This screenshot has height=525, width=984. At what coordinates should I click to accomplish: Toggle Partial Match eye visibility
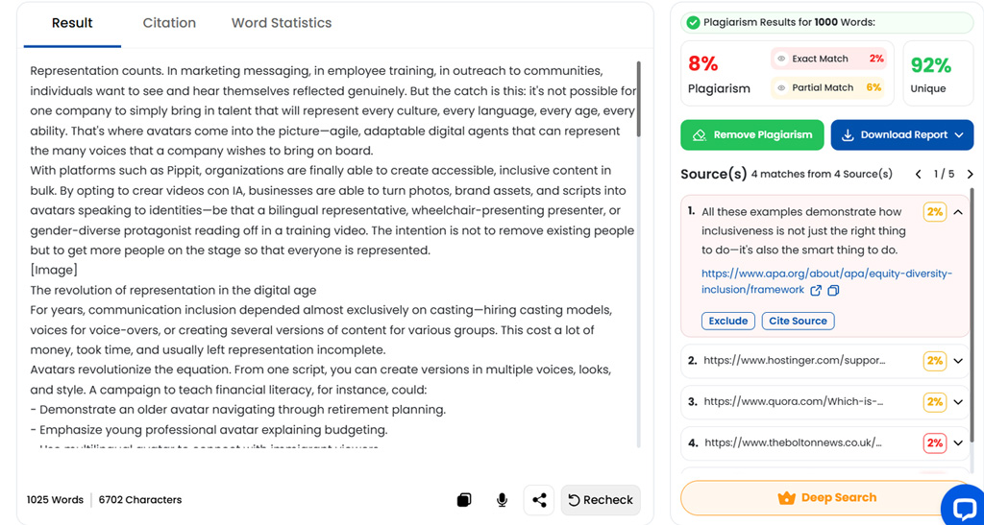[x=781, y=87]
